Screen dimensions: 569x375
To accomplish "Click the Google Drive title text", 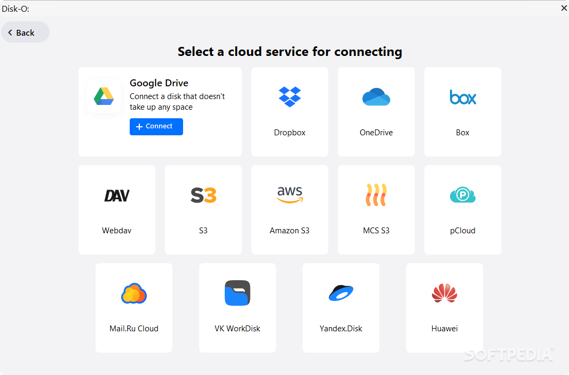I will tap(159, 83).
